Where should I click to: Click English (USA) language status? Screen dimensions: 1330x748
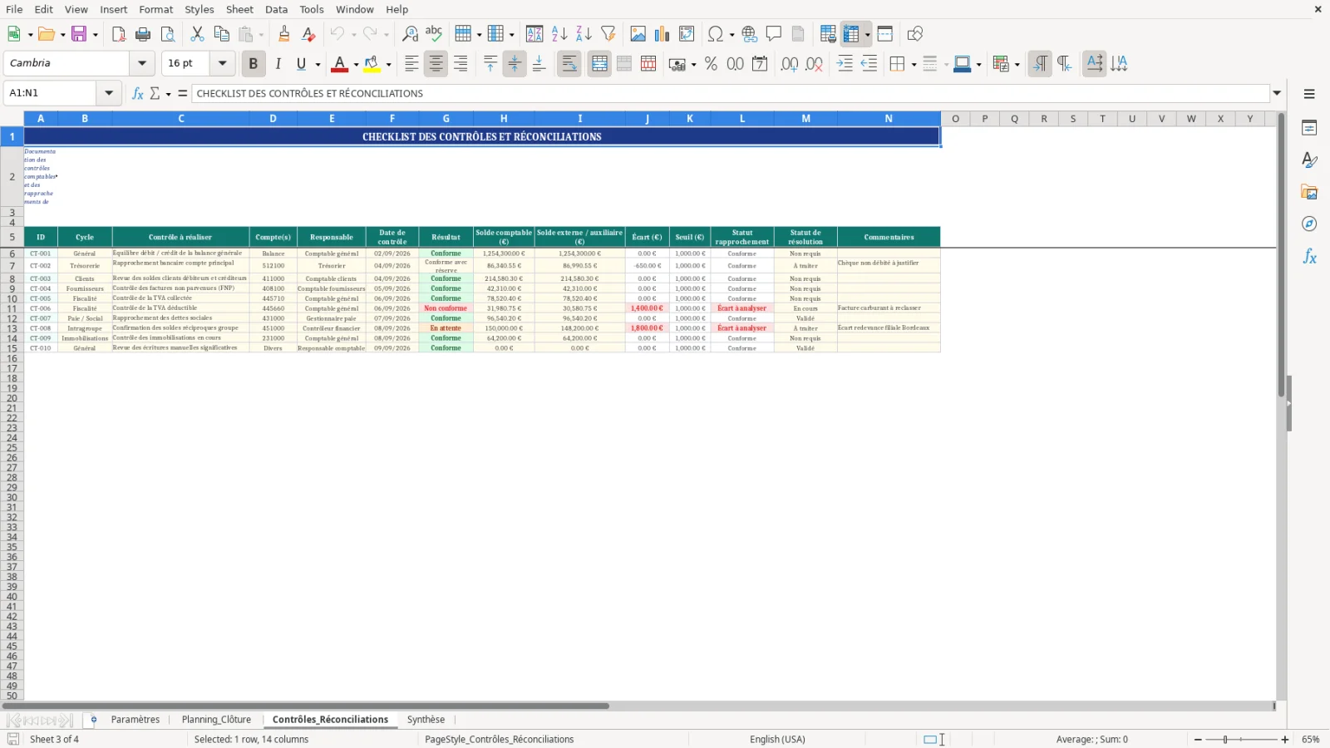[x=777, y=739]
